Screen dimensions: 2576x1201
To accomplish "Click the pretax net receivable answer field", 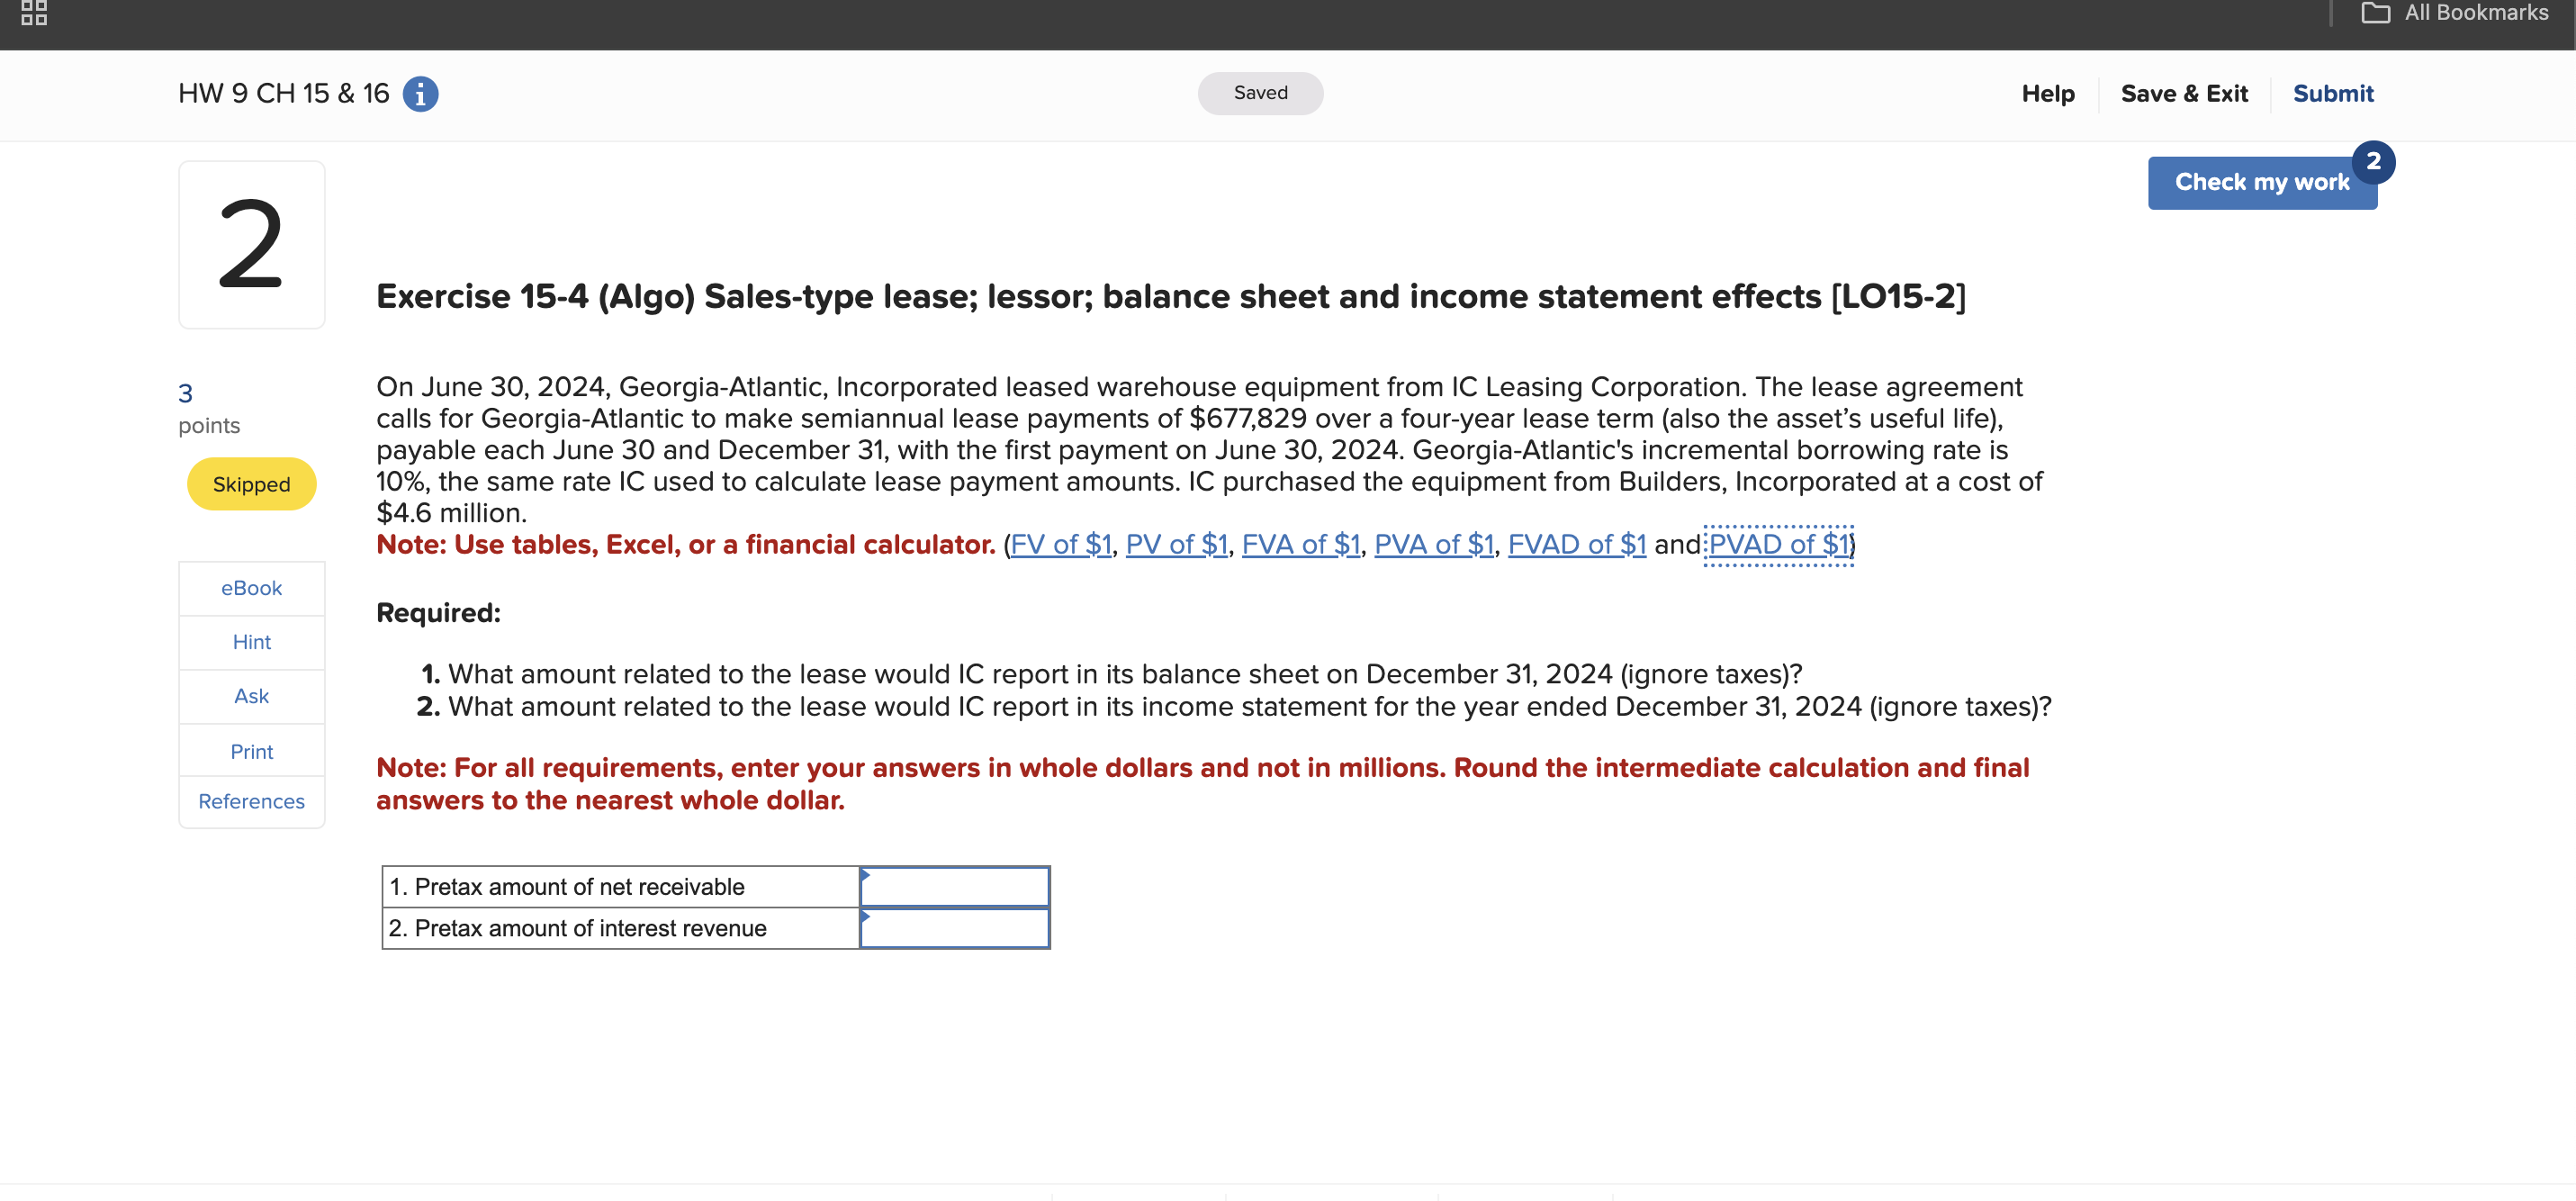I will pos(955,886).
